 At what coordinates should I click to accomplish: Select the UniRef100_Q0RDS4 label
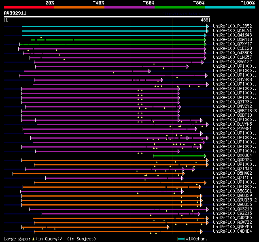click(232, 160)
